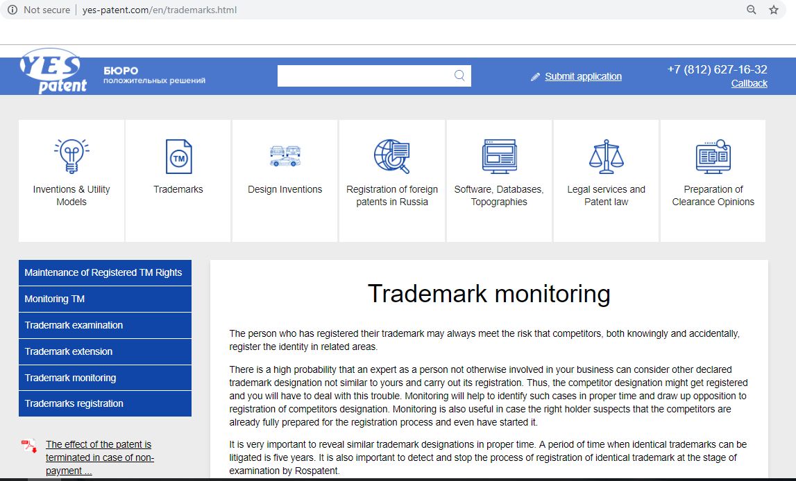Open Registration of foreign patents in Russia

click(x=392, y=195)
